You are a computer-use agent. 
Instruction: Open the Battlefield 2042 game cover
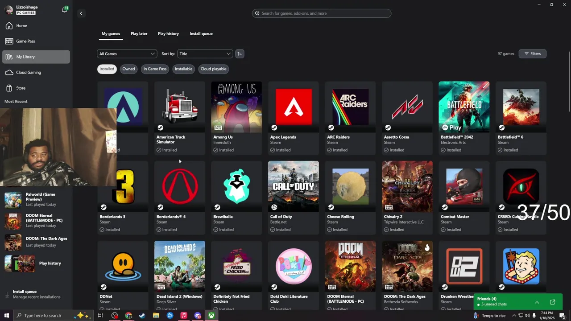[x=464, y=107]
